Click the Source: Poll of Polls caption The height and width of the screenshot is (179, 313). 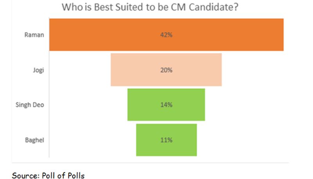tap(48, 175)
